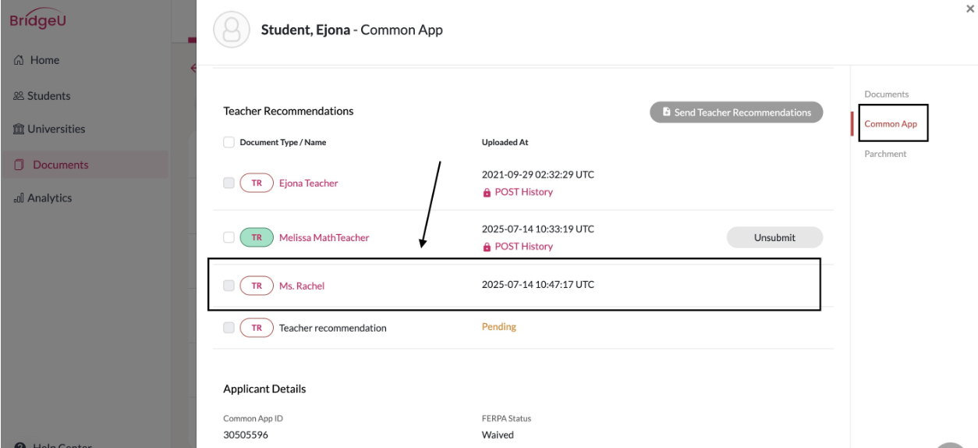978x448 pixels.
Task: Switch to the Parchment side tab
Action: 885,154
